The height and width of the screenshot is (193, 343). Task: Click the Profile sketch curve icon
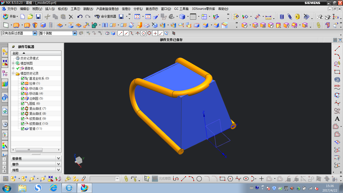(x=176, y=179)
